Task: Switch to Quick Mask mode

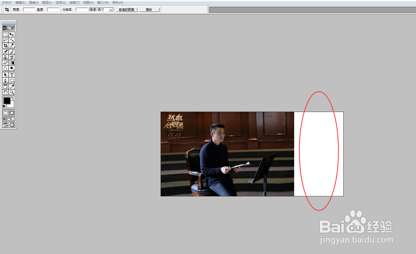Action: point(12,113)
